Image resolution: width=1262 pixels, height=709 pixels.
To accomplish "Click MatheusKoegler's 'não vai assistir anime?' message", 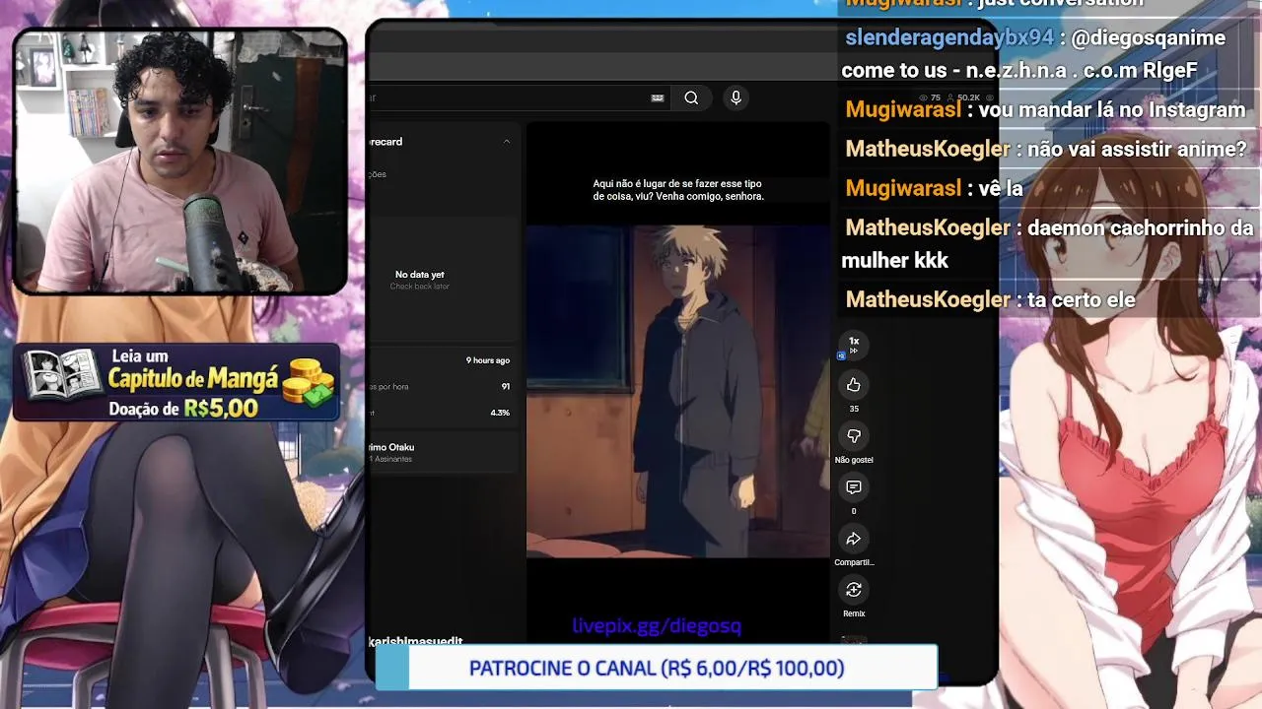I will [x=1046, y=150].
